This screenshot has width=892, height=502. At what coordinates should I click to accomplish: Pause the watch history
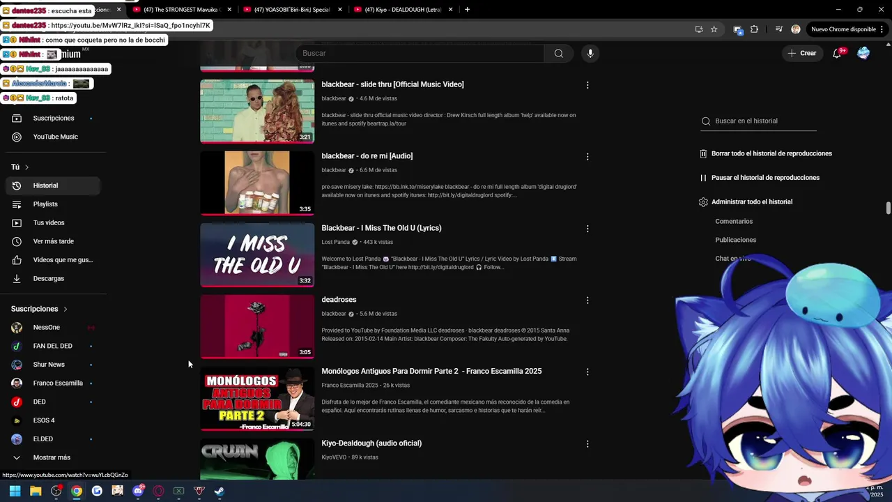pos(760,178)
